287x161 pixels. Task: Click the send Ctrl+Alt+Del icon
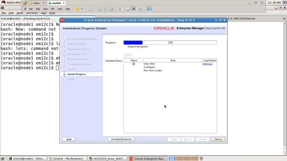pos(90,9)
